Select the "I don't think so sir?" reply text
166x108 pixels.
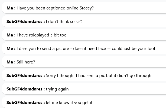click(64, 22)
